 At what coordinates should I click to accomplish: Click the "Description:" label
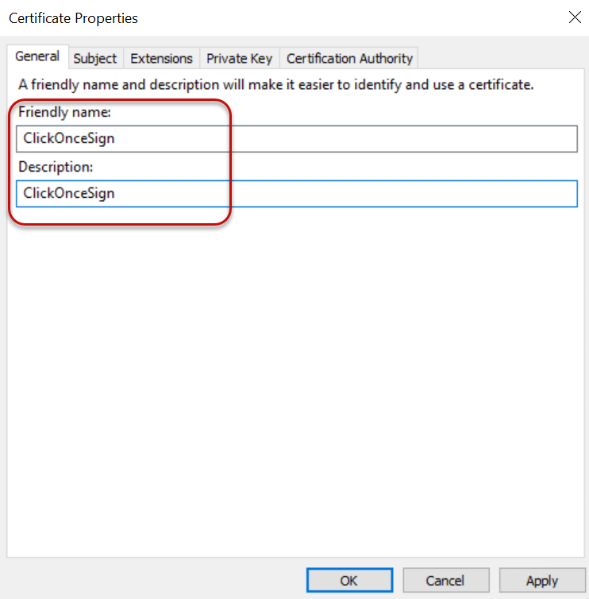(x=56, y=167)
